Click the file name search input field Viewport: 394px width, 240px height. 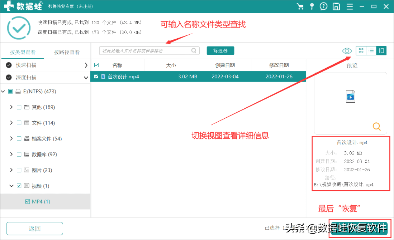tap(149, 51)
